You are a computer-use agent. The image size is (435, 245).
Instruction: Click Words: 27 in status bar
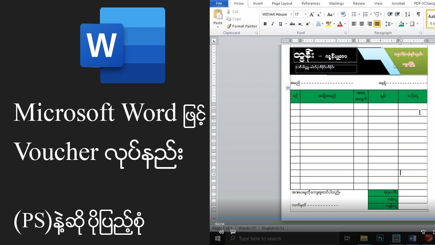click(247, 228)
